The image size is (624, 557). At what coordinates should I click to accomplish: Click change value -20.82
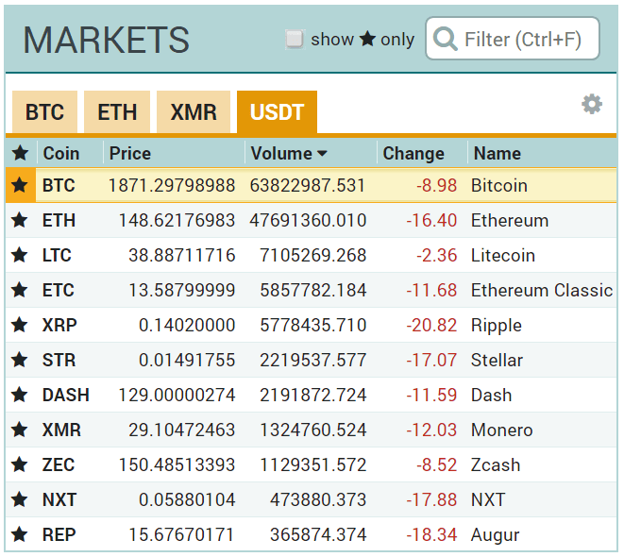431,325
